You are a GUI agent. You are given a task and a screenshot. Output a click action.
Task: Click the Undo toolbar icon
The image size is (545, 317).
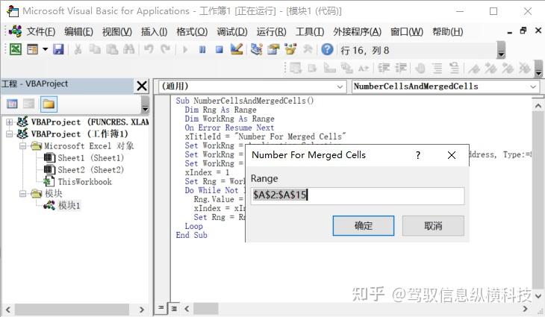[x=149, y=50]
